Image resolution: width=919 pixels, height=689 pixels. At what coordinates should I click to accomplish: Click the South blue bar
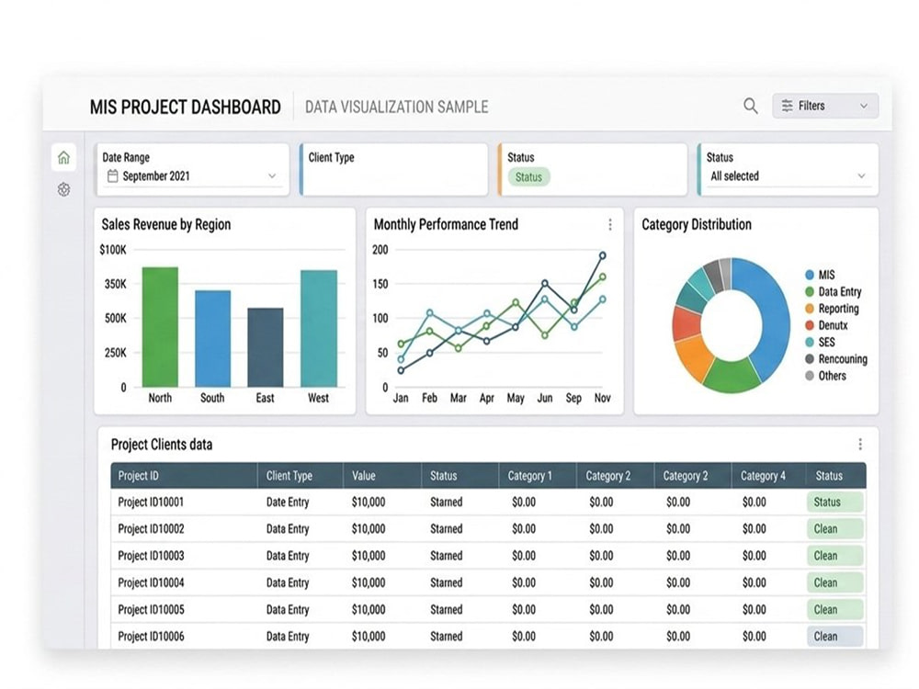(213, 339)
